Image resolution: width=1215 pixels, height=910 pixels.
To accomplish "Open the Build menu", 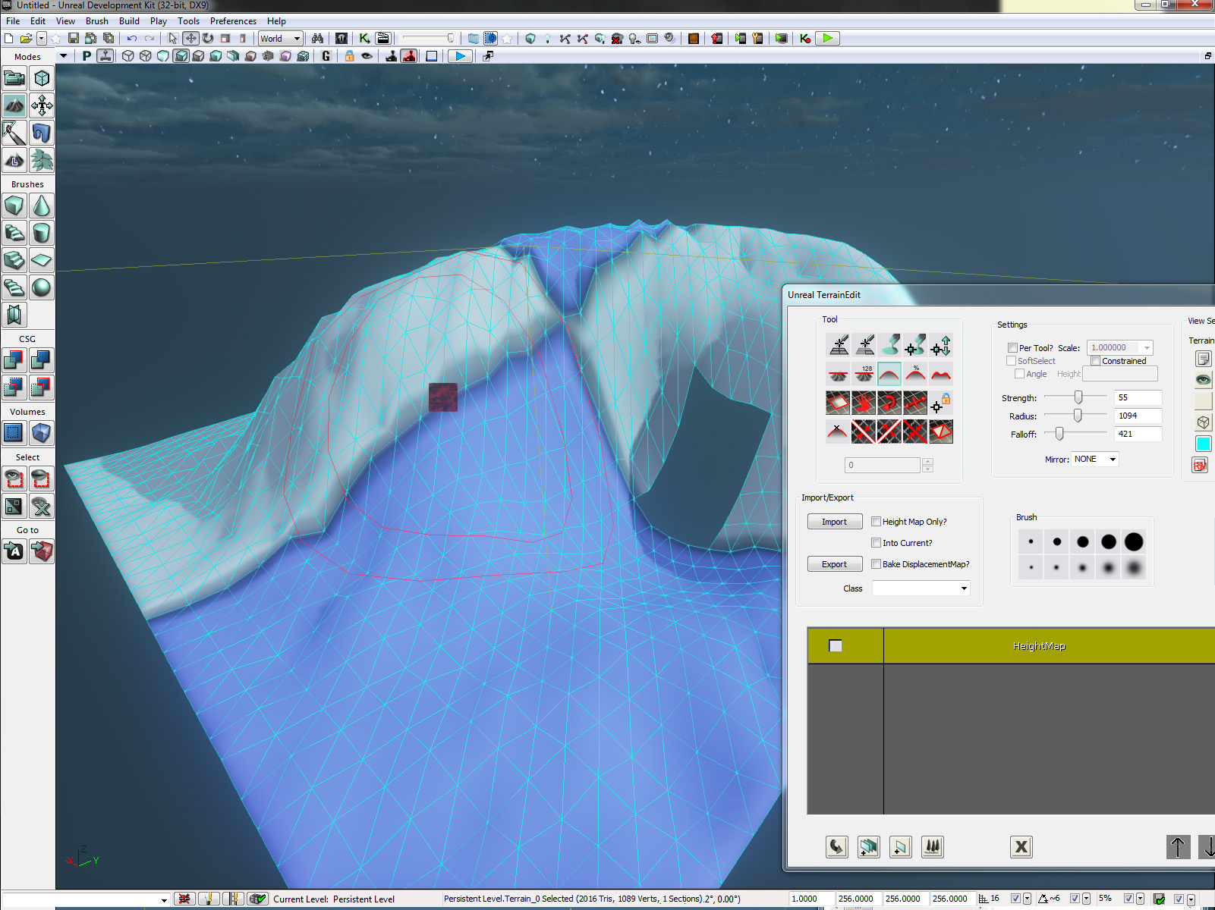I will tap(129, 21).
